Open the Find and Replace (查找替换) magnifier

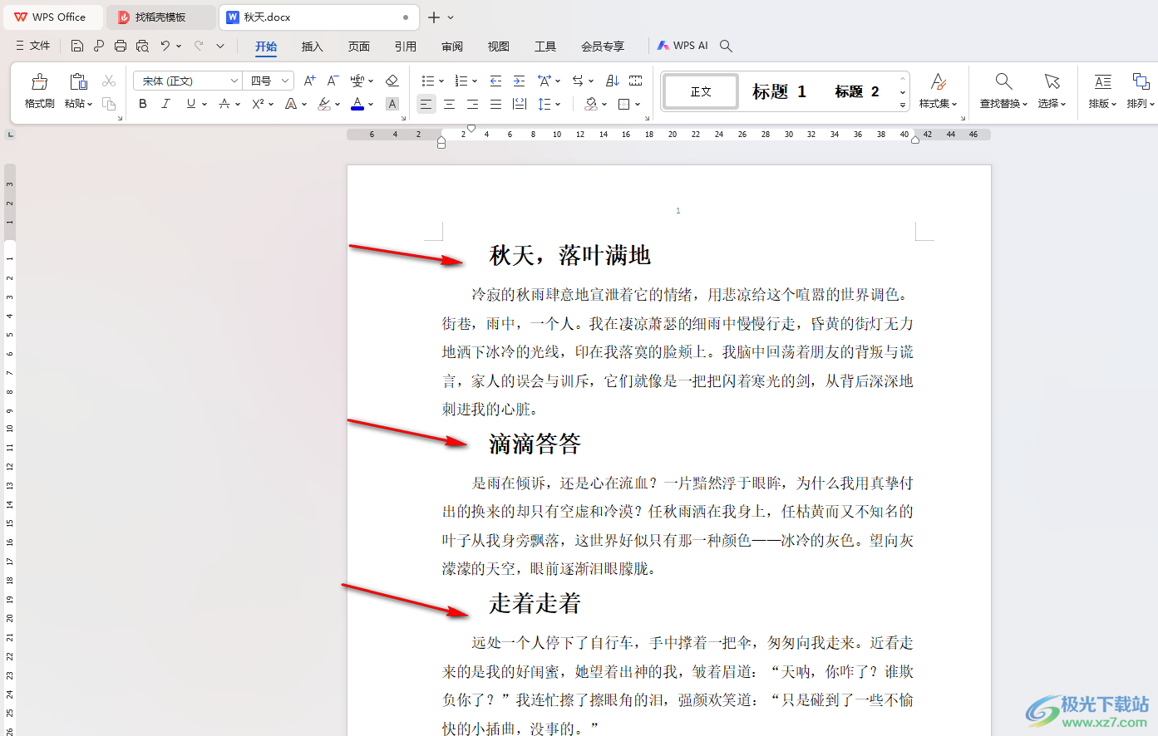click(1003, 81)
